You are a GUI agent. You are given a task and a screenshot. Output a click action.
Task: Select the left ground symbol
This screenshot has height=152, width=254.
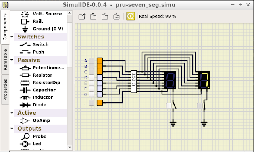tap(173, 124)
